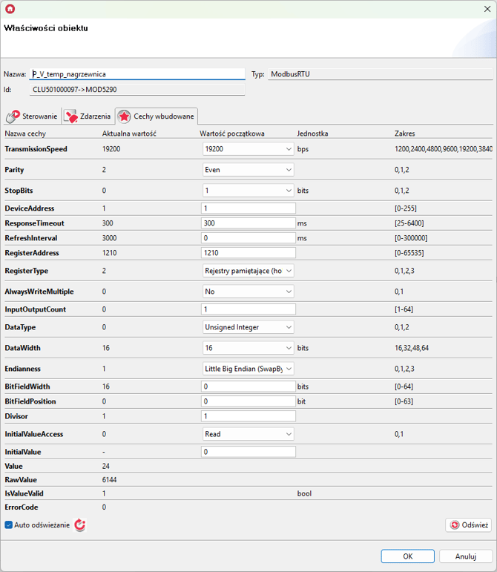The height and width of the screenshot is (572, 497).
Task: Switch to the Zdarzenia tab
Action: pos(88,116)
